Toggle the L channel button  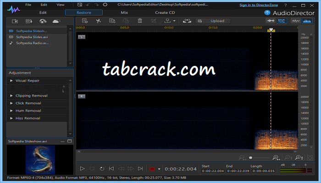tap(82, 37)
